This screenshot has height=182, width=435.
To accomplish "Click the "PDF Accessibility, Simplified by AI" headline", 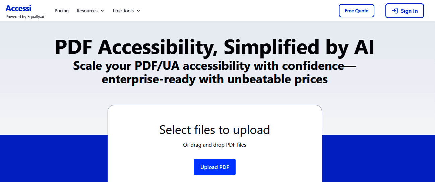I will tap(214, 47).
